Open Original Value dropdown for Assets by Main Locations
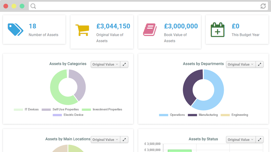271x152 pixels. click(x=105, y=140)
